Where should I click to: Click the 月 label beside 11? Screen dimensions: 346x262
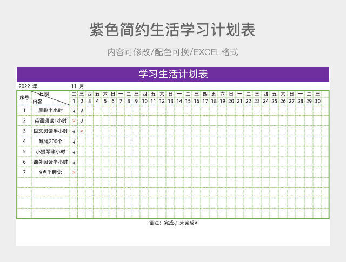coord(82,86)
